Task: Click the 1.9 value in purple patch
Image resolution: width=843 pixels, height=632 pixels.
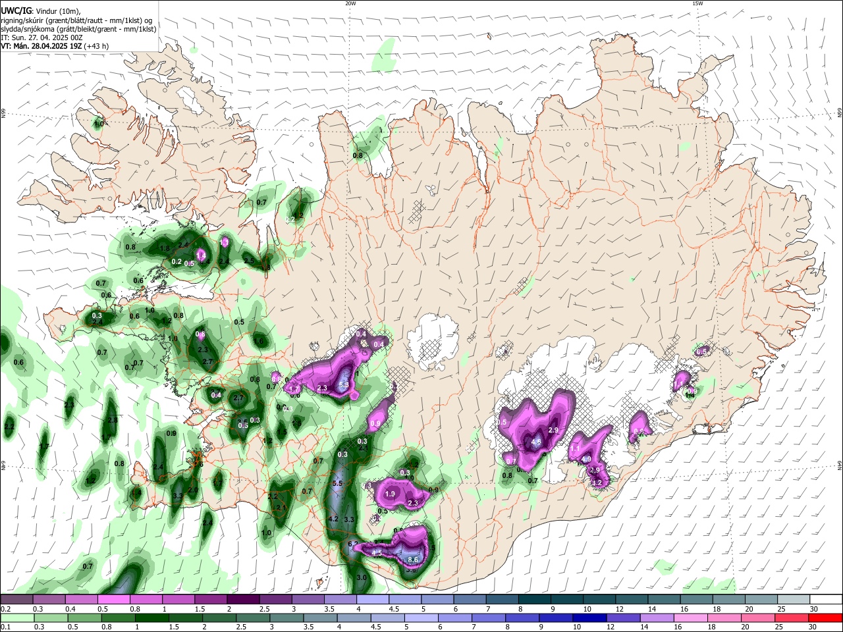Action: coord(390,494)
